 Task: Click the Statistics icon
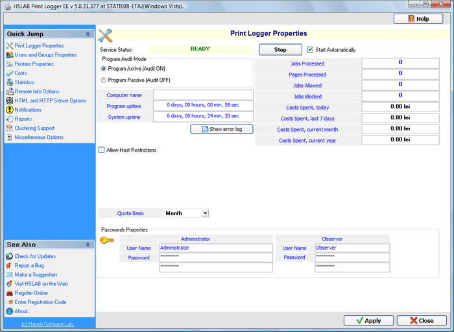click(10, 82)
